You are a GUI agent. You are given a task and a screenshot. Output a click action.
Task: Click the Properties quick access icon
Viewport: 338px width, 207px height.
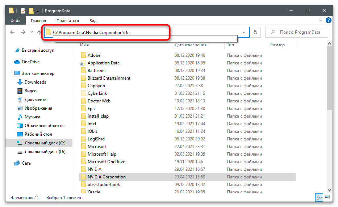click(23, 10)
